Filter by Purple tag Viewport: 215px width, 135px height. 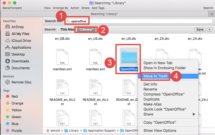14,131
